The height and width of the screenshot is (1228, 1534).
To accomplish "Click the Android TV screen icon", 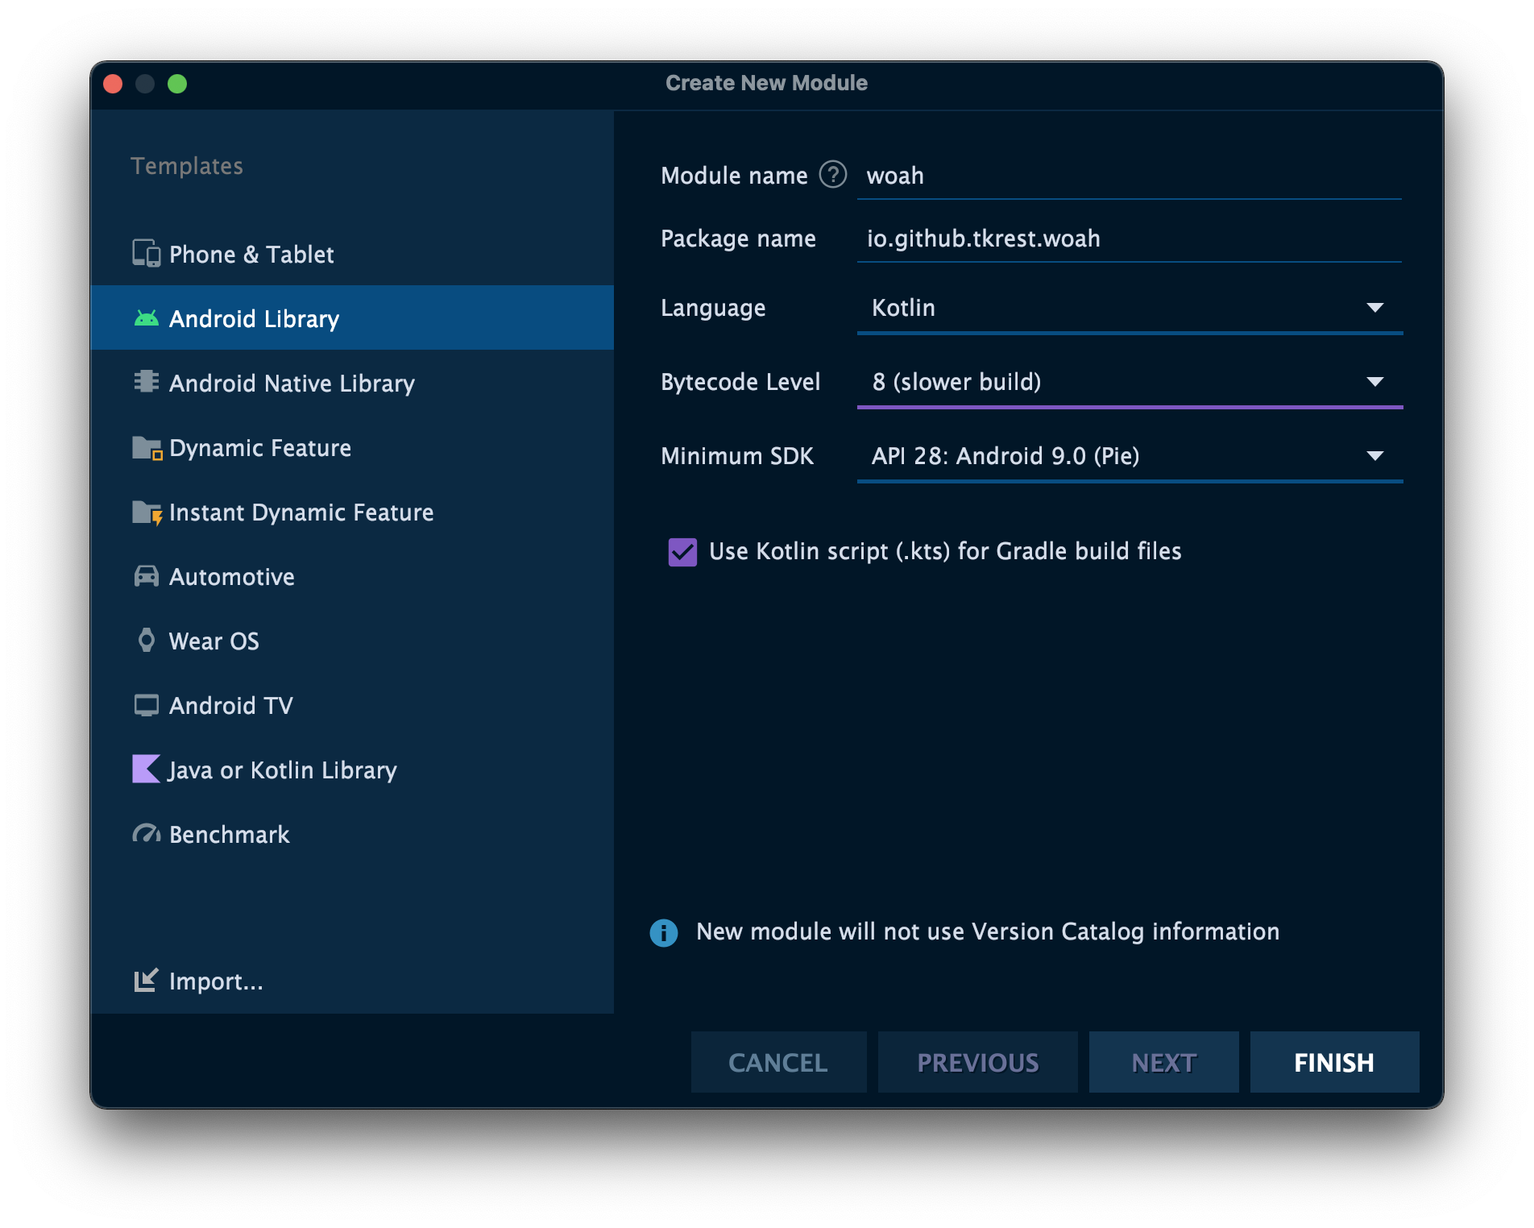I will [x=146, y=705].
